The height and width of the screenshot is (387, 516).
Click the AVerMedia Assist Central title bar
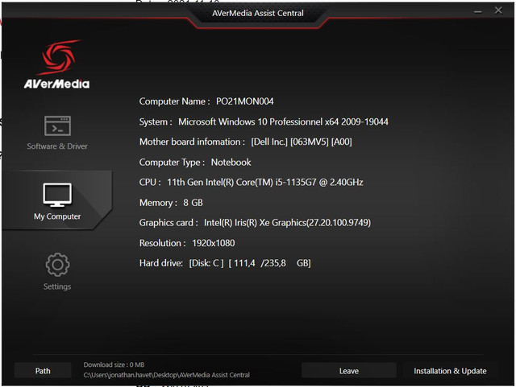(257, 14)
